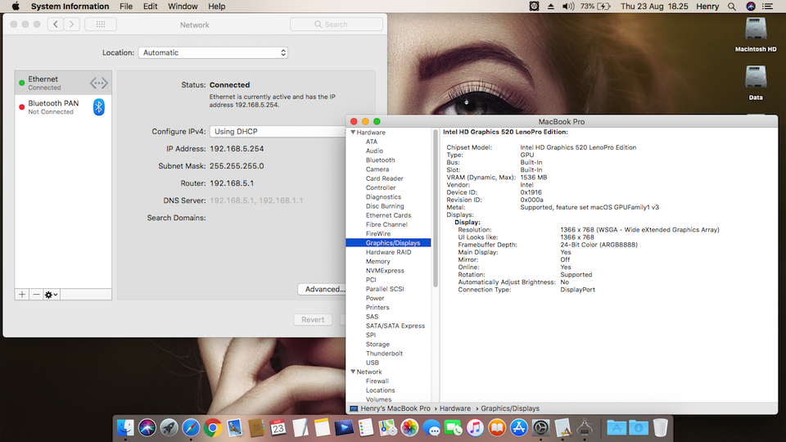Open System Preferences gear in dock

[x=541, y=428]
